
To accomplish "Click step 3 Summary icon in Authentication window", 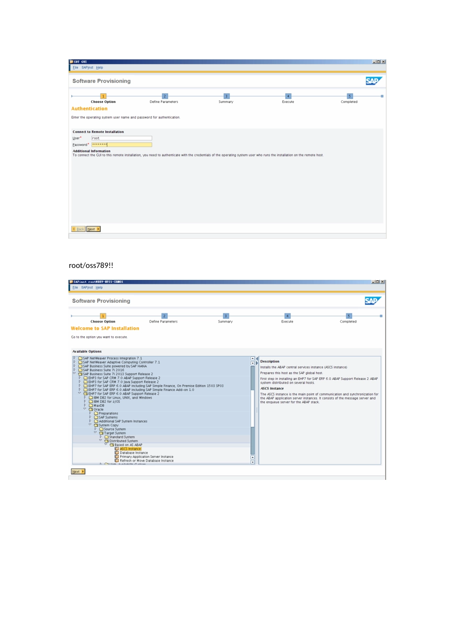I will [227, 96].
